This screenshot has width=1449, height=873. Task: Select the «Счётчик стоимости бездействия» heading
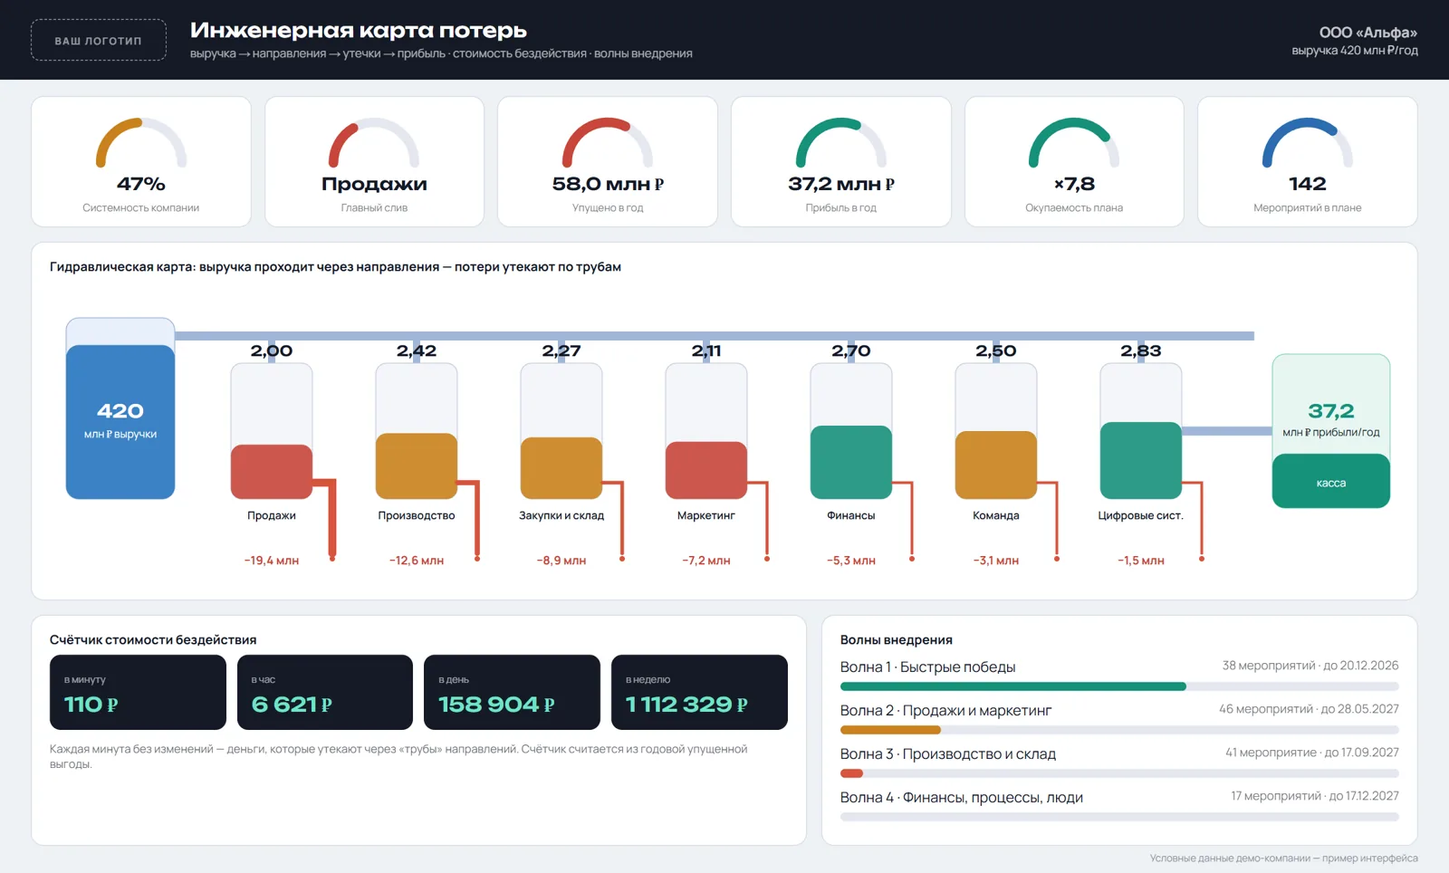pyautogui.click(x=153, y=640)
